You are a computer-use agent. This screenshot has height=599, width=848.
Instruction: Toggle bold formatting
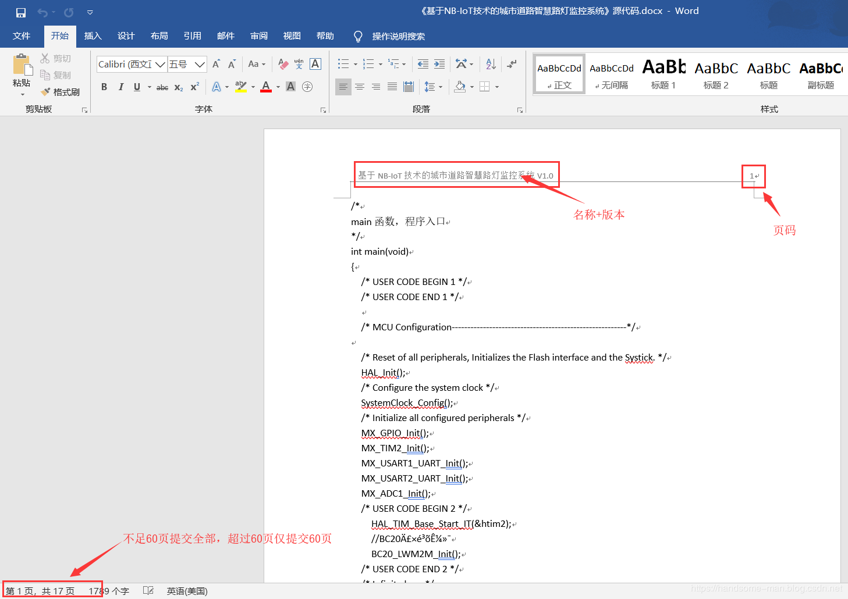104,87
